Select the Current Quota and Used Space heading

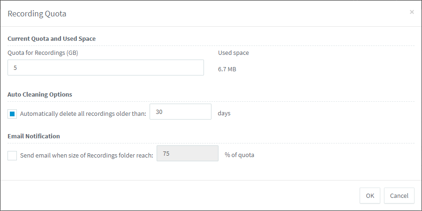52,38
